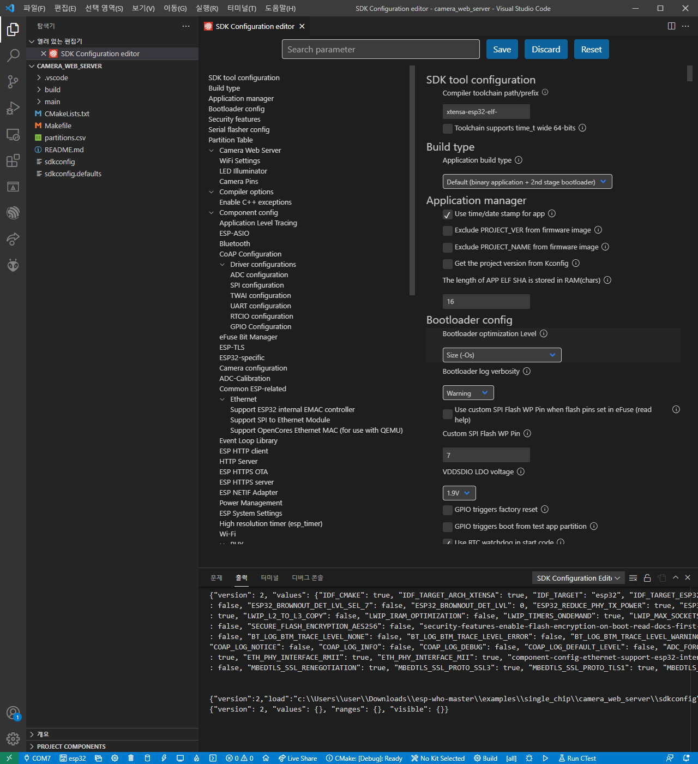Click the clear output list icon in panel
This screenshot has height=764, width=698.
633,578
